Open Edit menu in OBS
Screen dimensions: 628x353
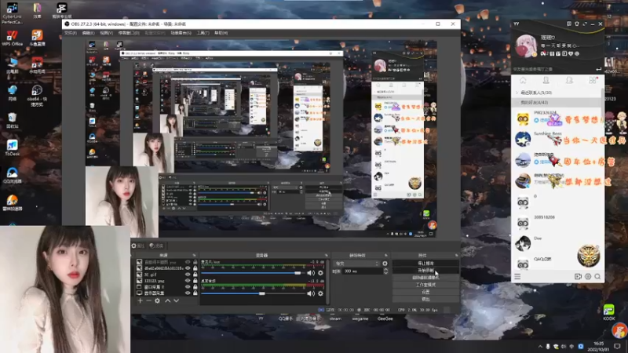[88, 33]
